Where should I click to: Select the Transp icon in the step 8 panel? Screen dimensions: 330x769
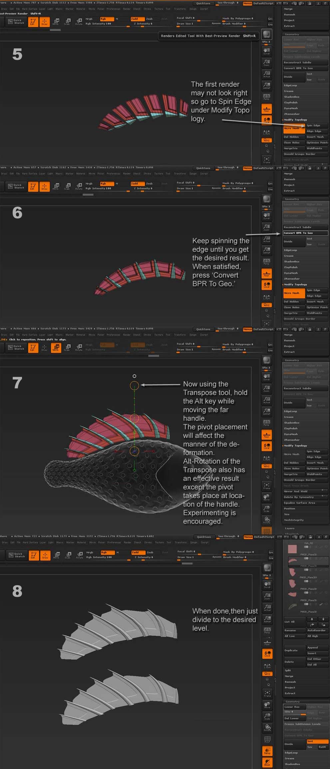267,751
